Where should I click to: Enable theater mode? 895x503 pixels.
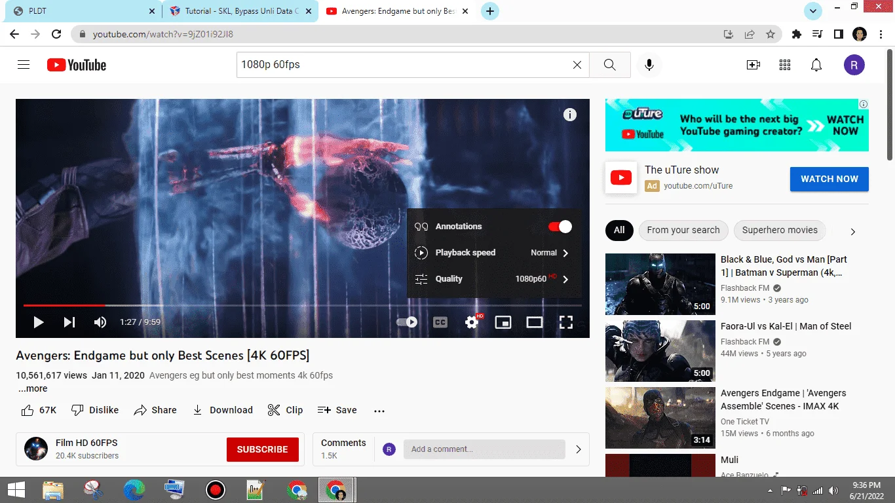(x=535, y=322)
